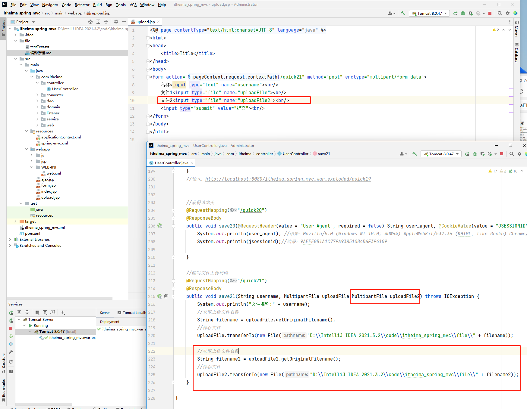Stop Tomcat via red square in upload.jsp window
This screenshot has width=527, height=409.
pyautogui.click(x=490, y=13)
